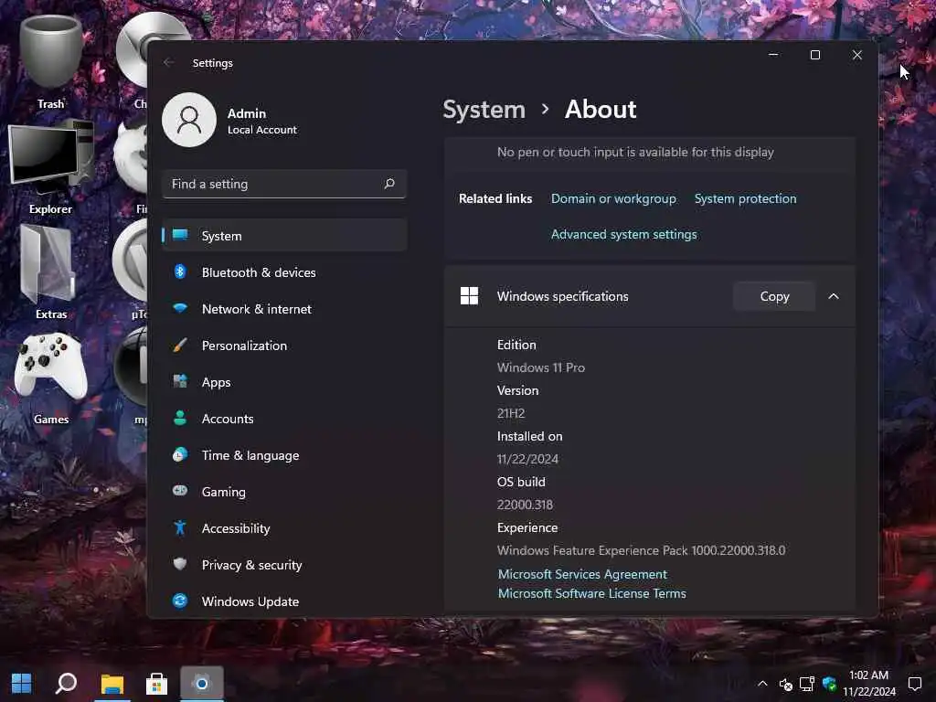Open Windows Security tray icon
This screenshot has width=936, height=702.
[x=829, y=684]
